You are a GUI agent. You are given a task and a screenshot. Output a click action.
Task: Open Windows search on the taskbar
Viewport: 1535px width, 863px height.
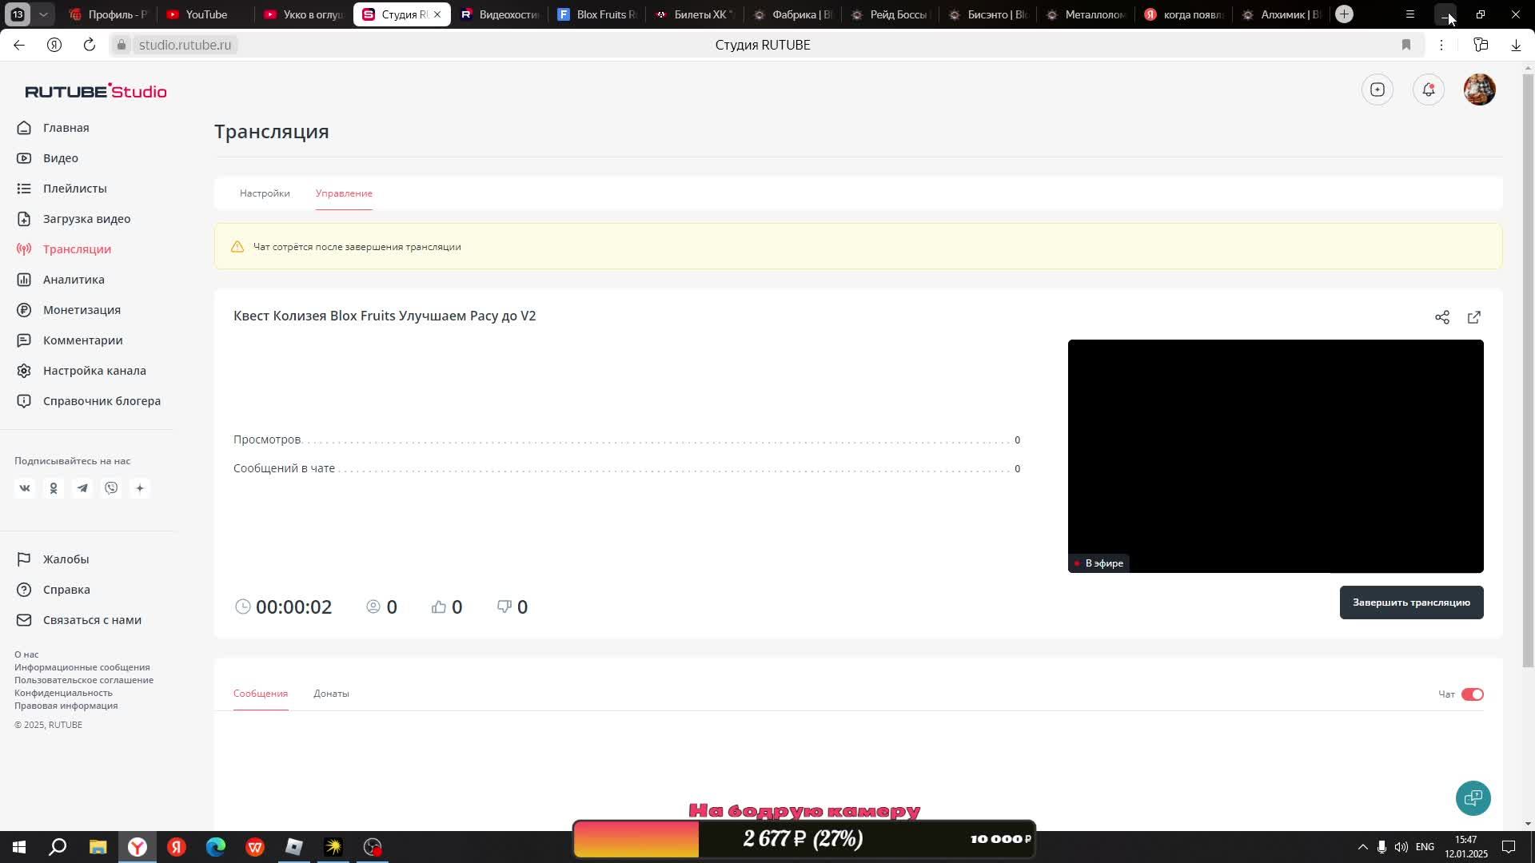click(58, 847)
